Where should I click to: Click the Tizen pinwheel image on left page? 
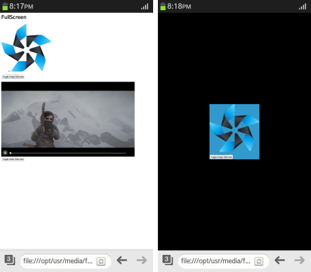click(26, 48)
